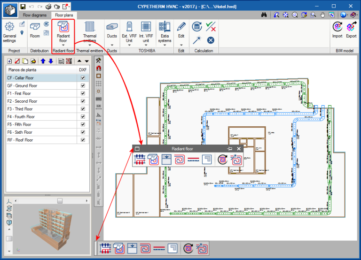
Task: Click the binoculars search icon
Action: point(264,15)
